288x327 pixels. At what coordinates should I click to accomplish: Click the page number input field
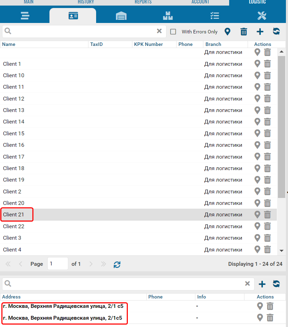click(x=57, y=264)
